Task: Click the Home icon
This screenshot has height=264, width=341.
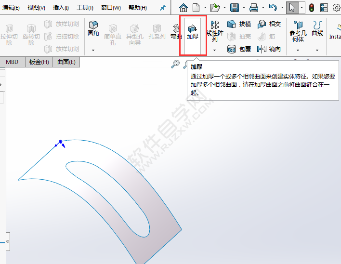Action: point(184,8)
